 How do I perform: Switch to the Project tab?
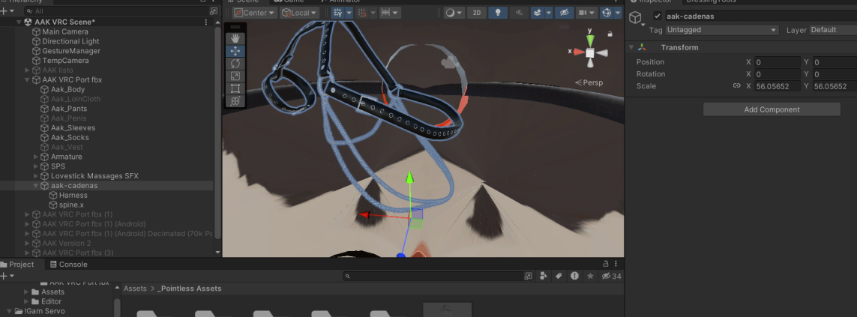click(17, 265)
